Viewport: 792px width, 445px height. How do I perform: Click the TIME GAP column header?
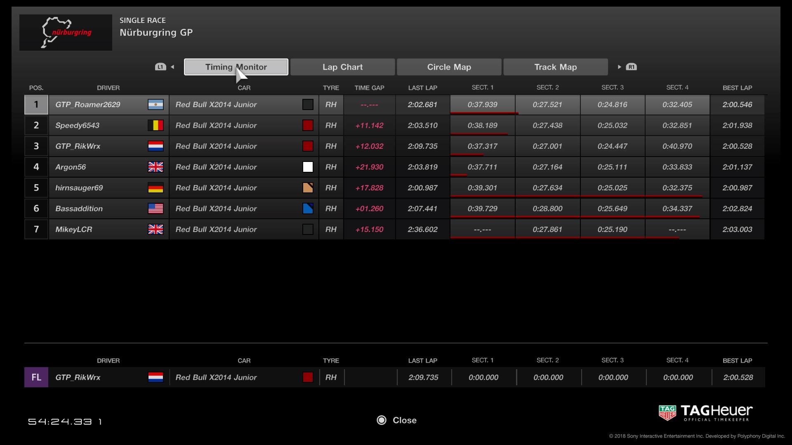pos(369,88)
